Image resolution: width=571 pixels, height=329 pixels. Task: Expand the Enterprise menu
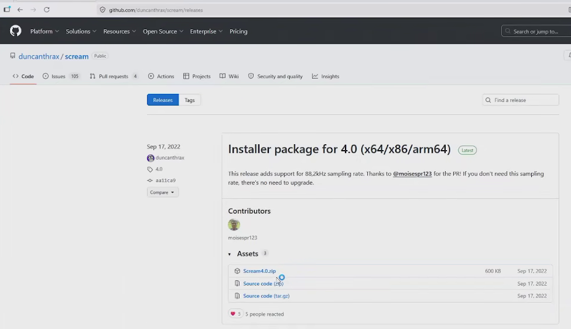click(x=206, y=31)
